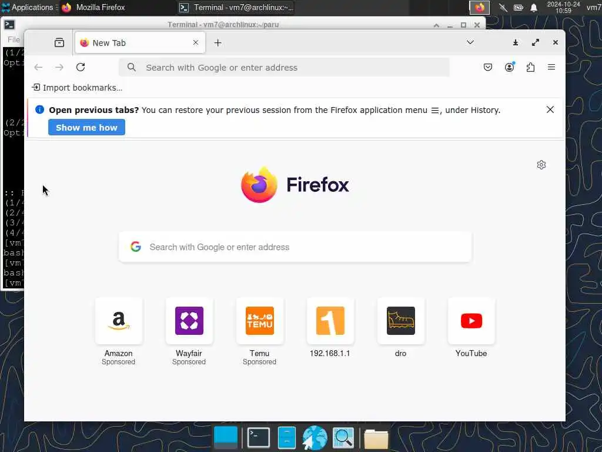
Task: Click the search magnifier in address bar
Action: [x=131, y=67]
